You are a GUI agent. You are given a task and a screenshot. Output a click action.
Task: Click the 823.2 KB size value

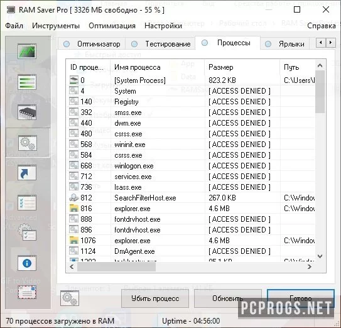tap(222, 80)
